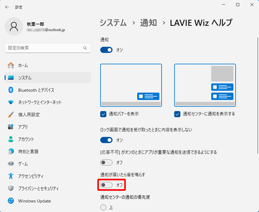Go to 個人用設定 page
259x212 pixels.
tap(48, 114)
